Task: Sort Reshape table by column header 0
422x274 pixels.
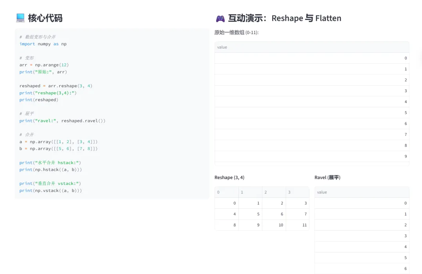Action: (x=227, y=192)
